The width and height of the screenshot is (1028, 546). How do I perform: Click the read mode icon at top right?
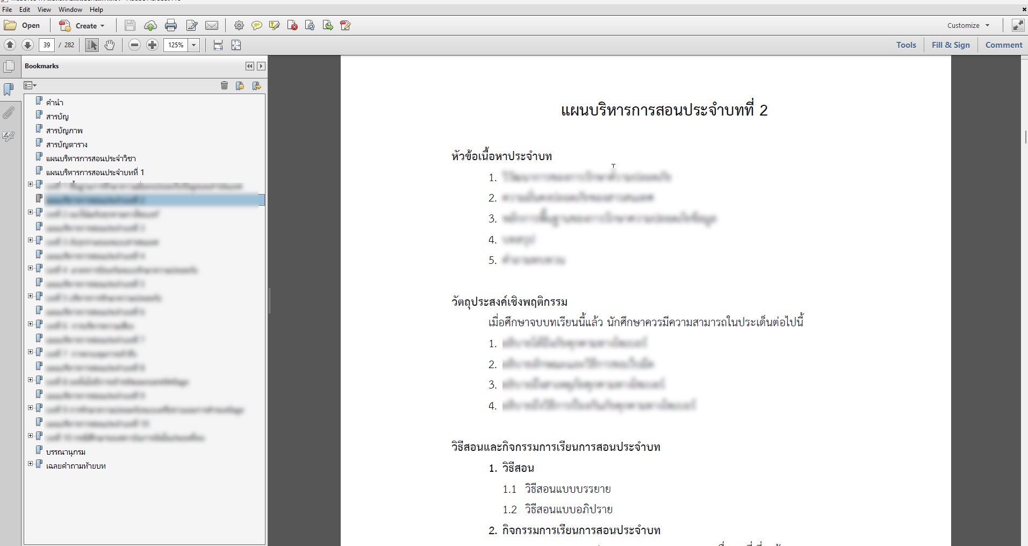1018,25
